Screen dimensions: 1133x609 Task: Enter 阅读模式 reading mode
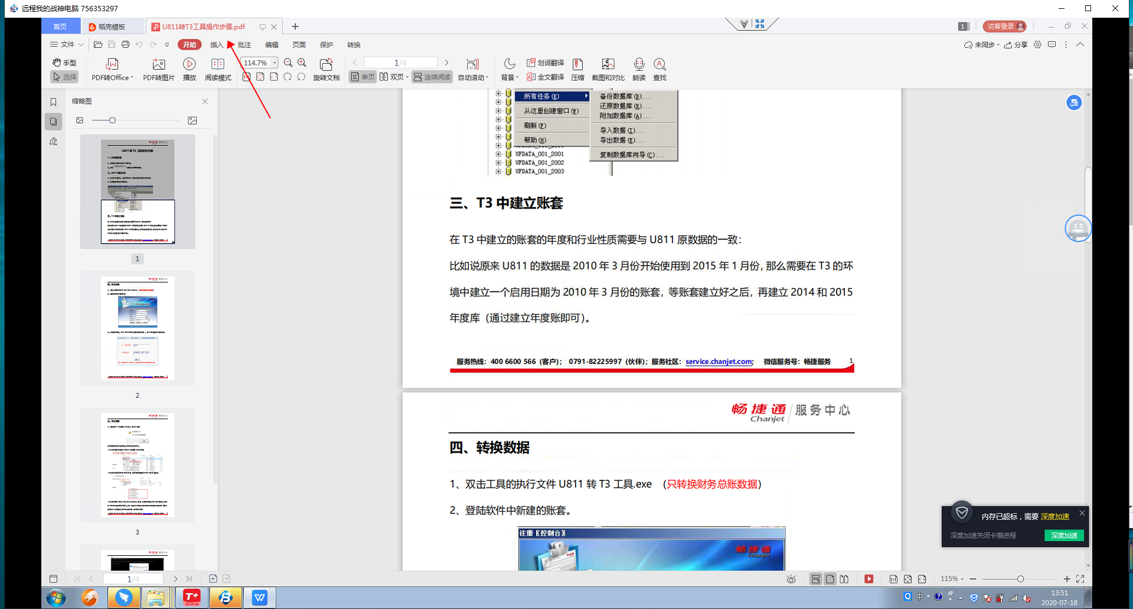coord(218,70)
